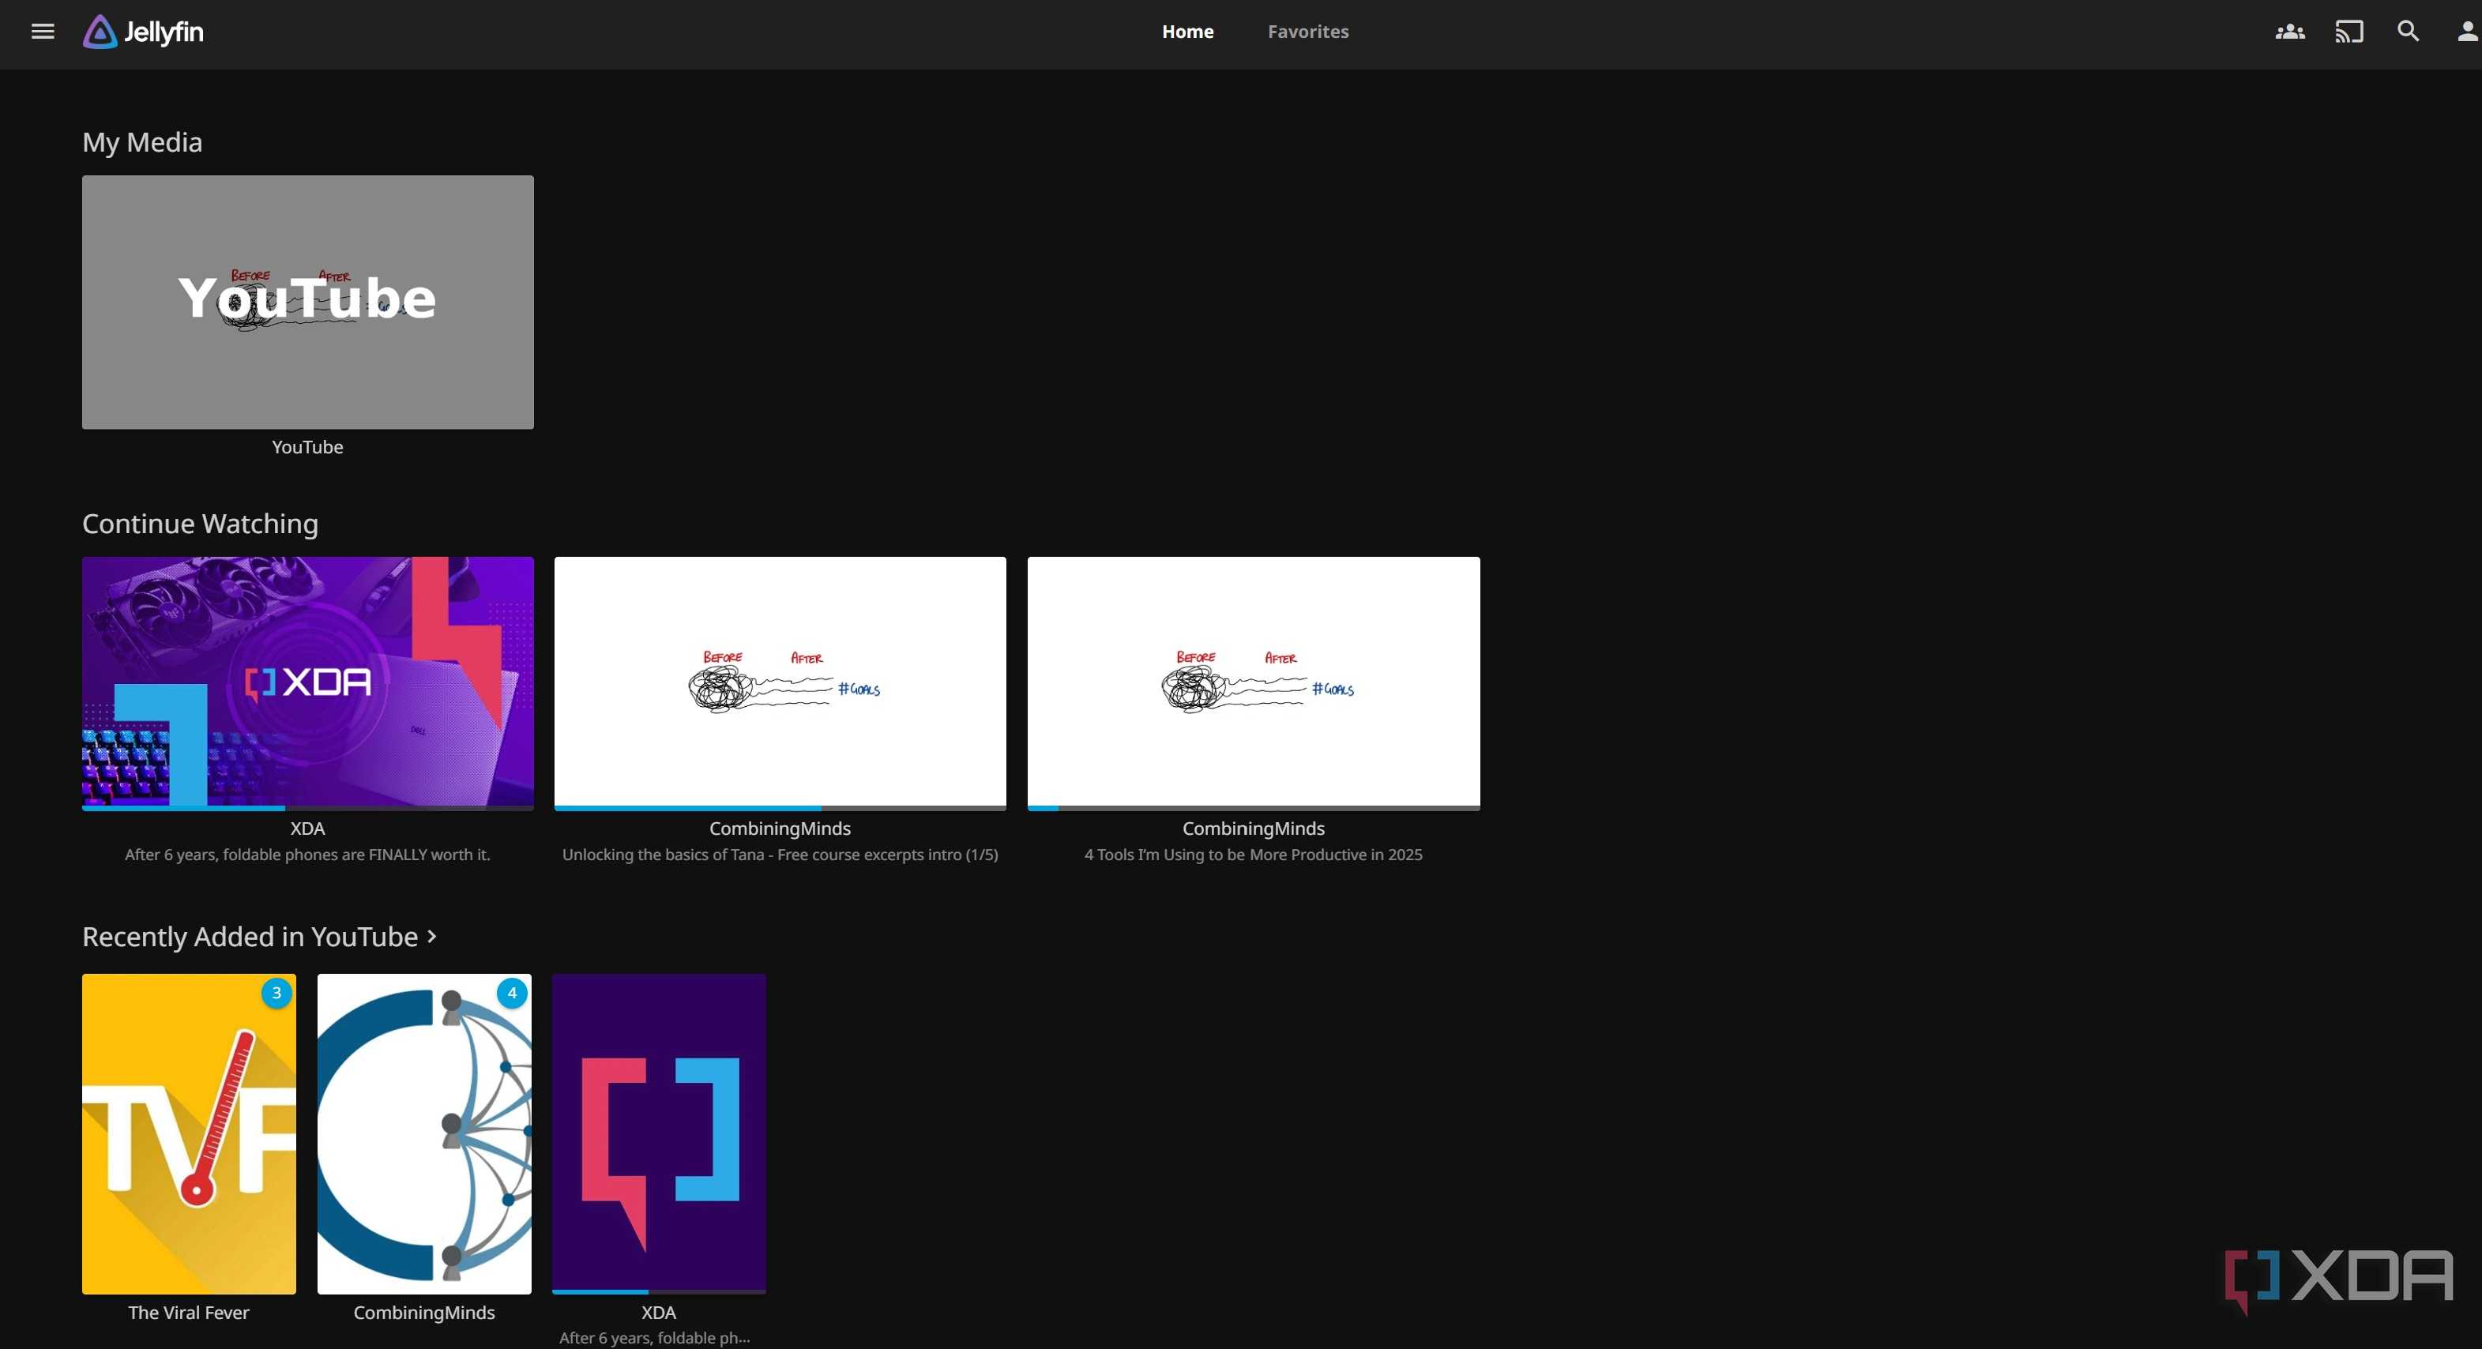Viewport: 2482px width, 1349px height.
Task: Click the progress bar under Tana video
Action: 780,809
